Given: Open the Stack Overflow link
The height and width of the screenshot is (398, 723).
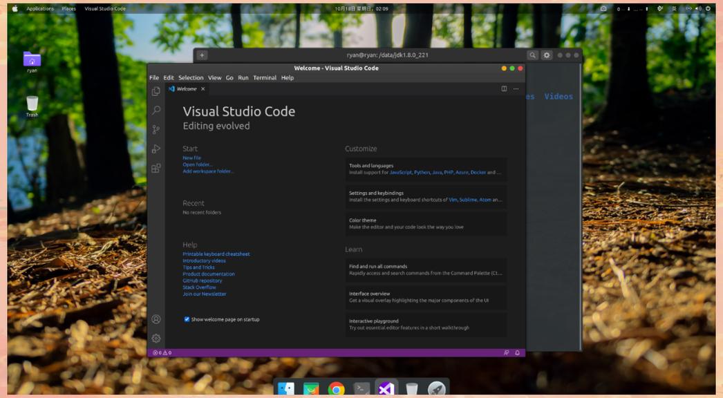Looking at the screenshot, I should pyautogui.click(x=199, y=287).
